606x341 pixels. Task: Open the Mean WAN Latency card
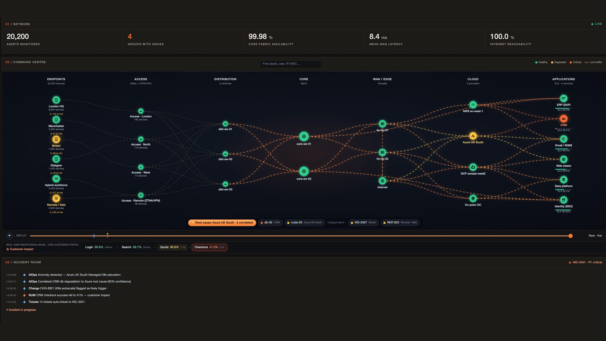coord(425,40)
